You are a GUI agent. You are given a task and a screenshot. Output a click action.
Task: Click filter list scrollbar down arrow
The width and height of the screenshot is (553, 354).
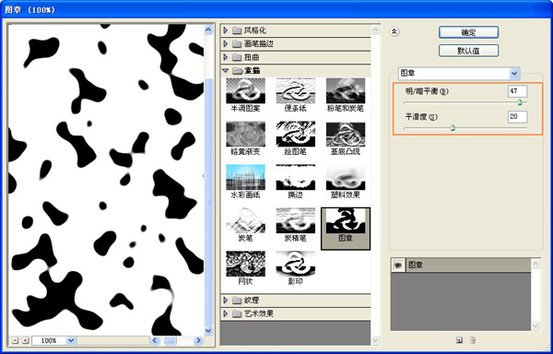375,340
